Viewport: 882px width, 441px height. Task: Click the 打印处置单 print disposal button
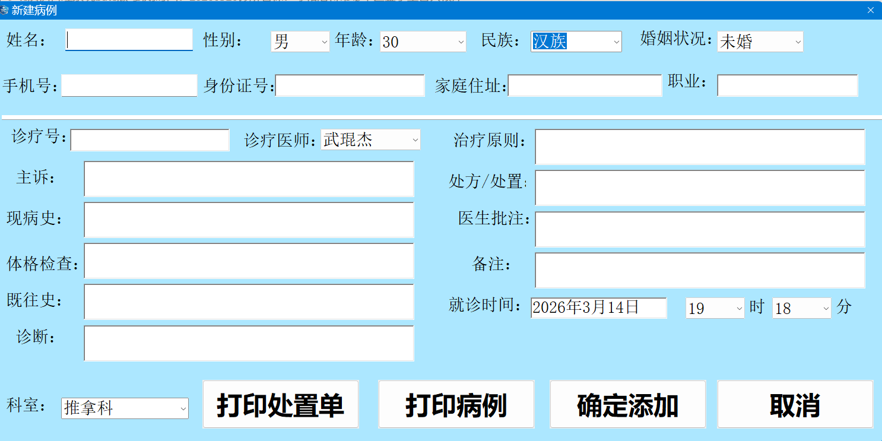point(280,404)
